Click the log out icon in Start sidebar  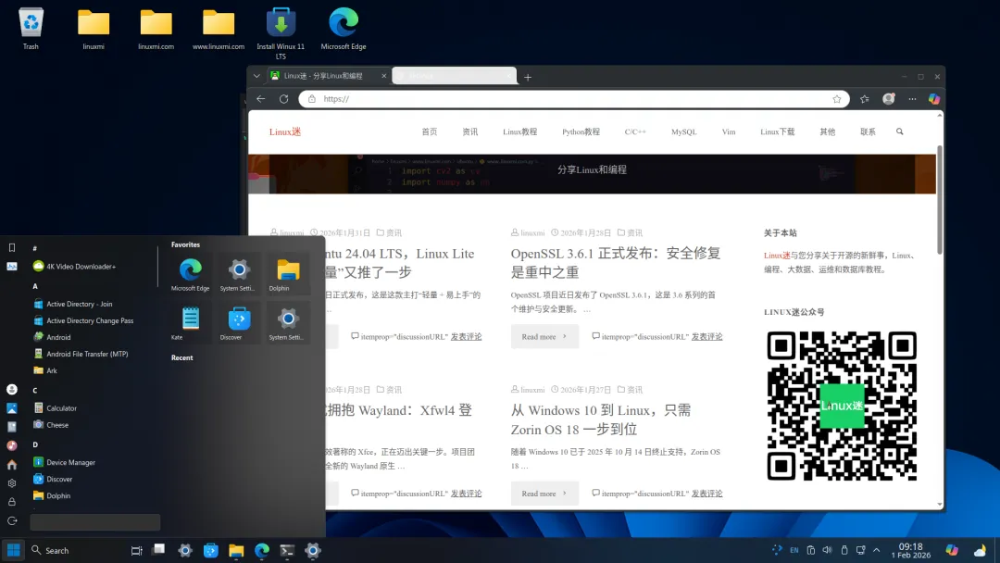(x=11, y=521)
